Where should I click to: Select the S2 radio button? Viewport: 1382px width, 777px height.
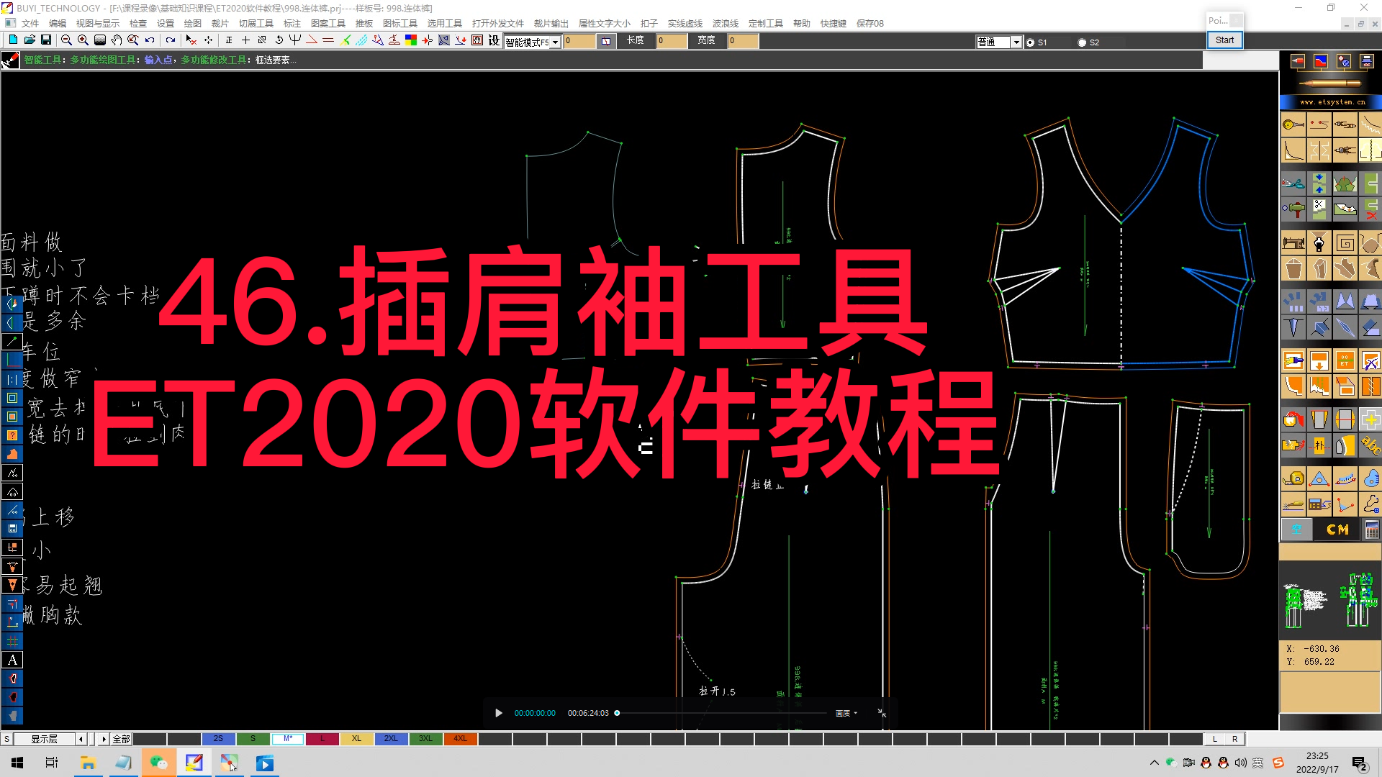click(x=1082, y=42)
